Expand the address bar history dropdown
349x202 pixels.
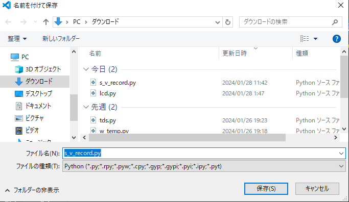click(x=218, y=22)
